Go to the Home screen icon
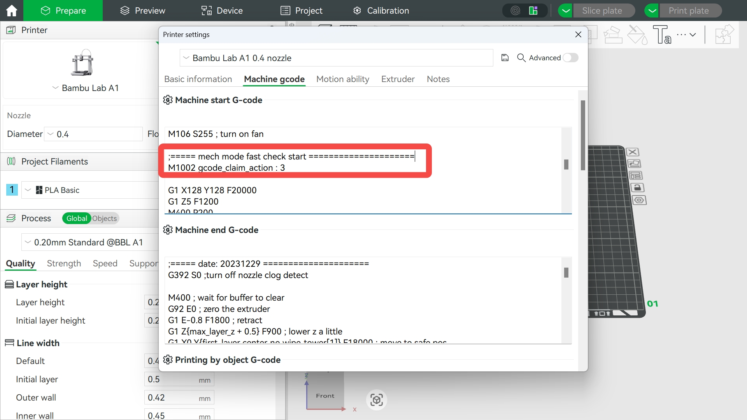 tap(12, 10)
